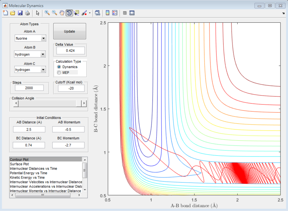Select the Dynamics calculation type
The image size is (288, 211).
click(67, 67)
